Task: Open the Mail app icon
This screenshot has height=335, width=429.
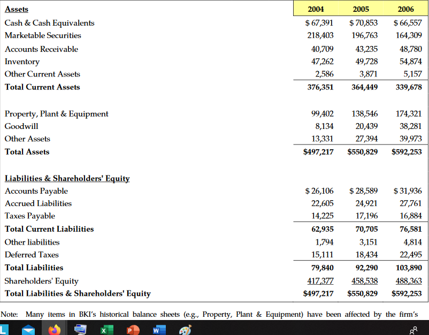Action: pyautogui.click(x=29, y=328)
